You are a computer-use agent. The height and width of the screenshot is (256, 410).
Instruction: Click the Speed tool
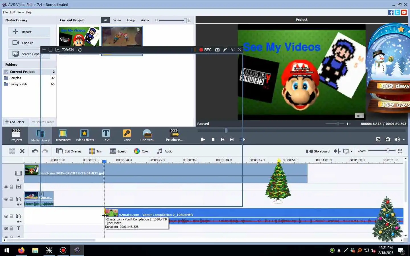[118, 151]
